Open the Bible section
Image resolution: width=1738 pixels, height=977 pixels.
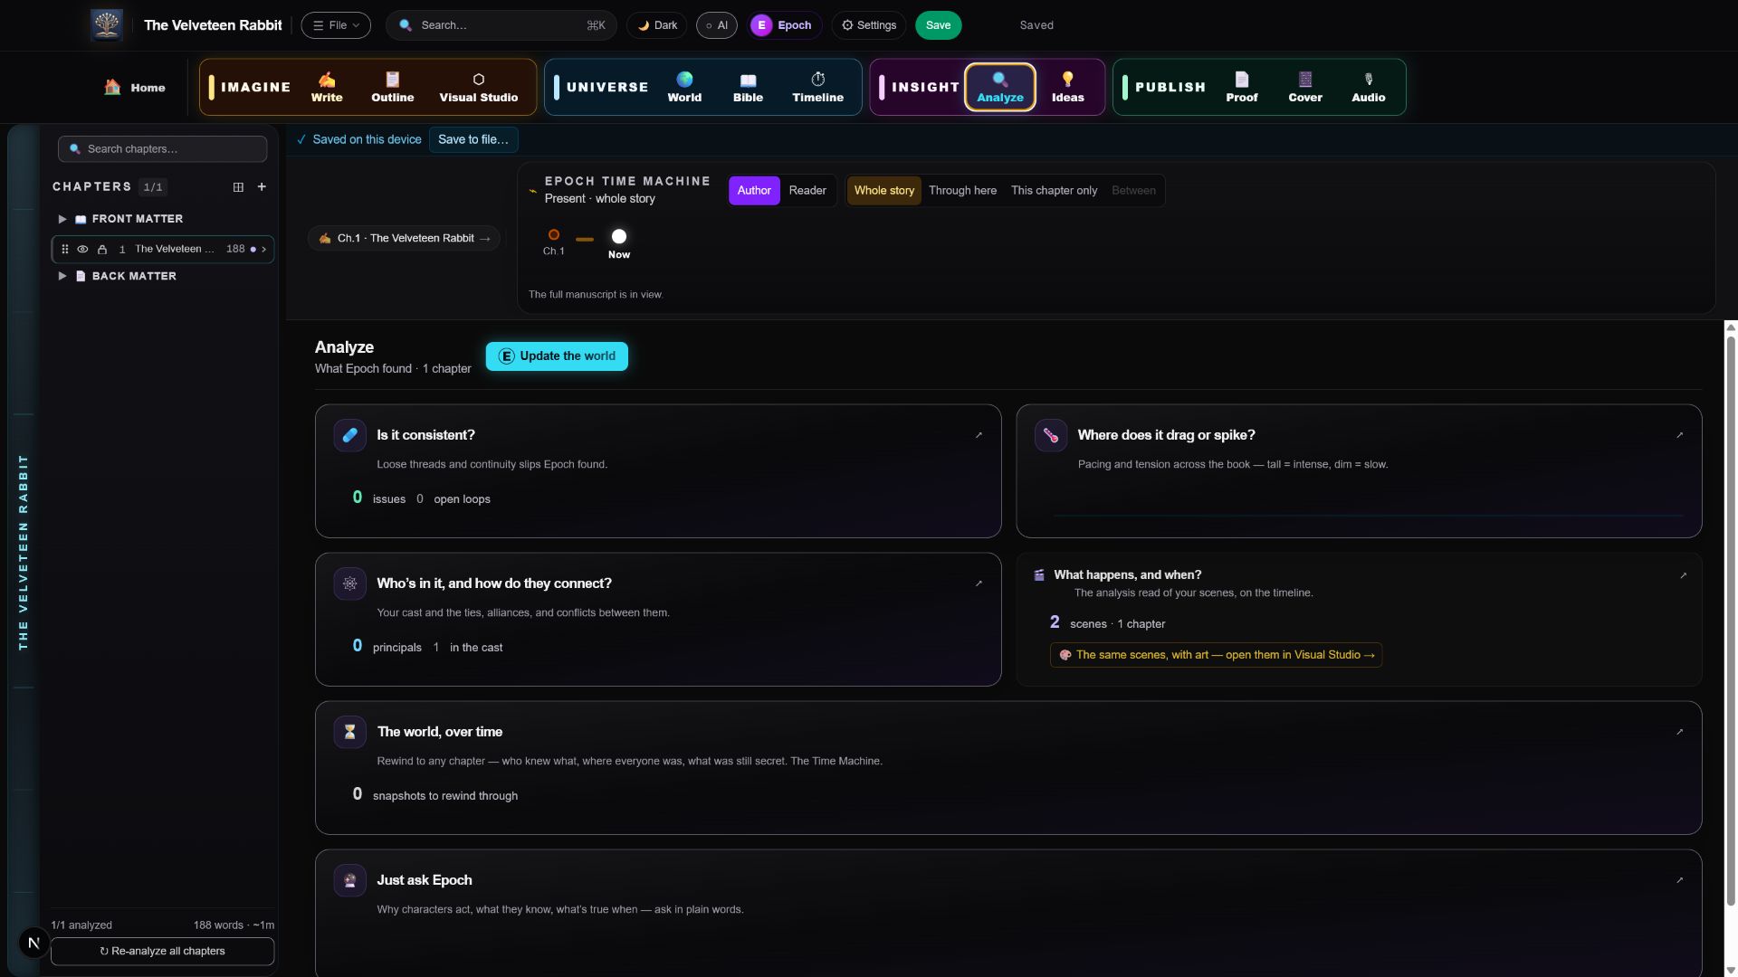point(748,87)
